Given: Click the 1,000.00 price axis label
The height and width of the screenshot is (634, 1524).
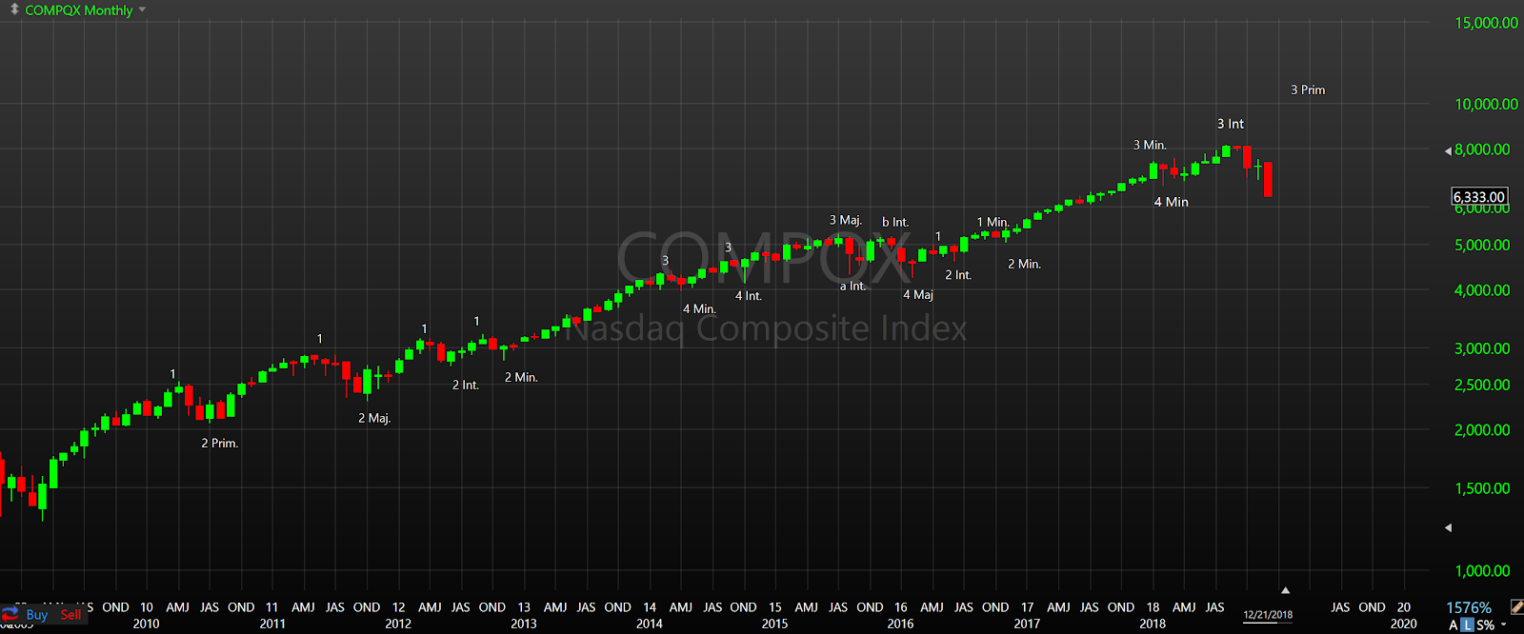Looking at the screenshot, I should (1482, 571).
